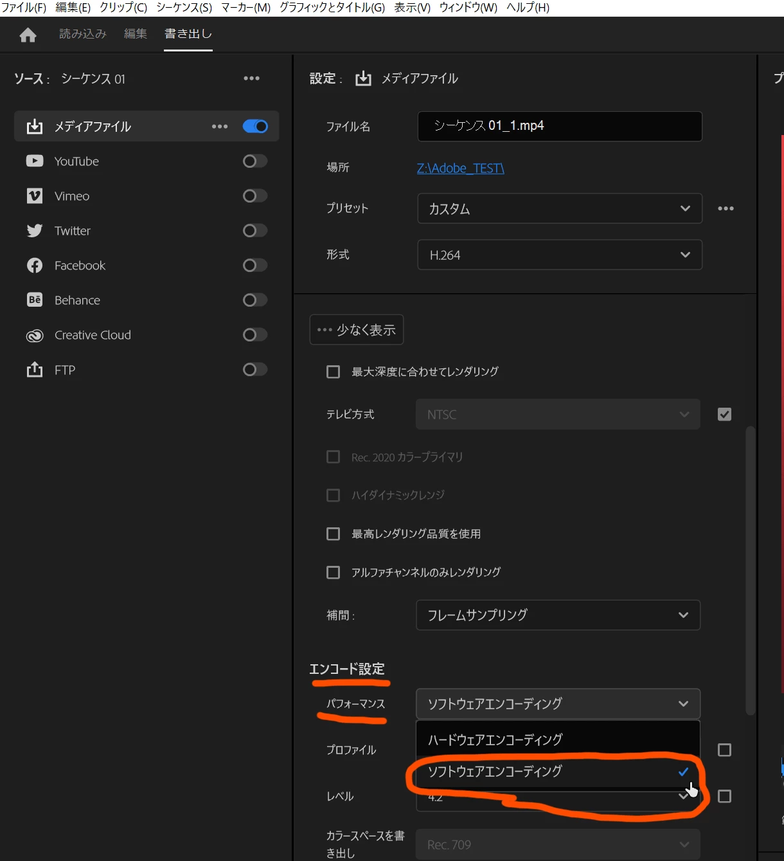Check アルファチャンネルのみレンダリング checkbox
Image resolution: width=784 pixels, height=861 pixels.
pyautogui.click(x=333, y=572)
